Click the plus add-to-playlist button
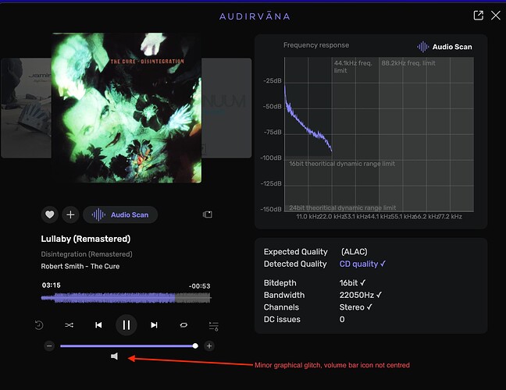This screenshot has width=506, height=390. pyautogui.click(x=70, y=214)
